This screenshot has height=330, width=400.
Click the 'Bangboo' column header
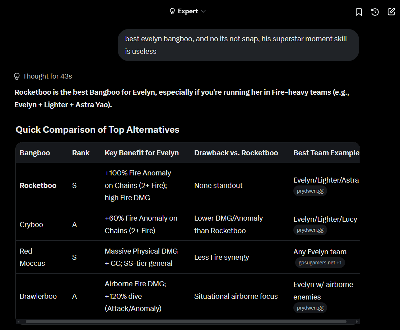click(x=35, y=153)
